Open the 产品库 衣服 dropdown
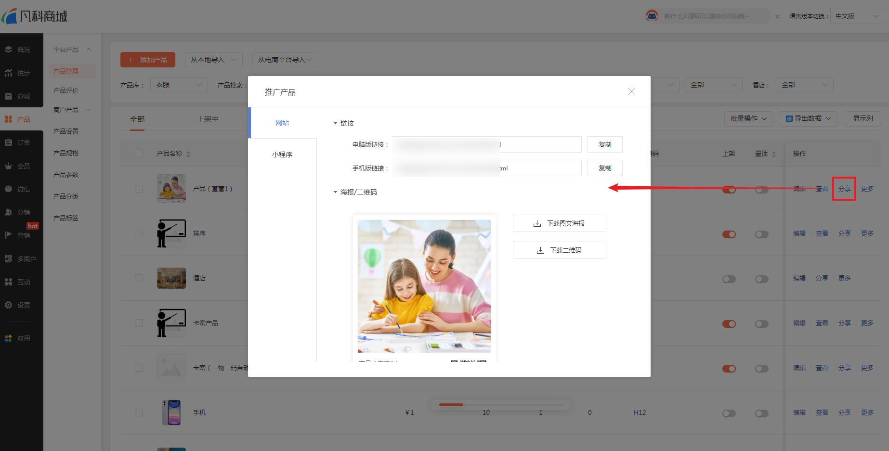The image size is (889, 451). 179,85
